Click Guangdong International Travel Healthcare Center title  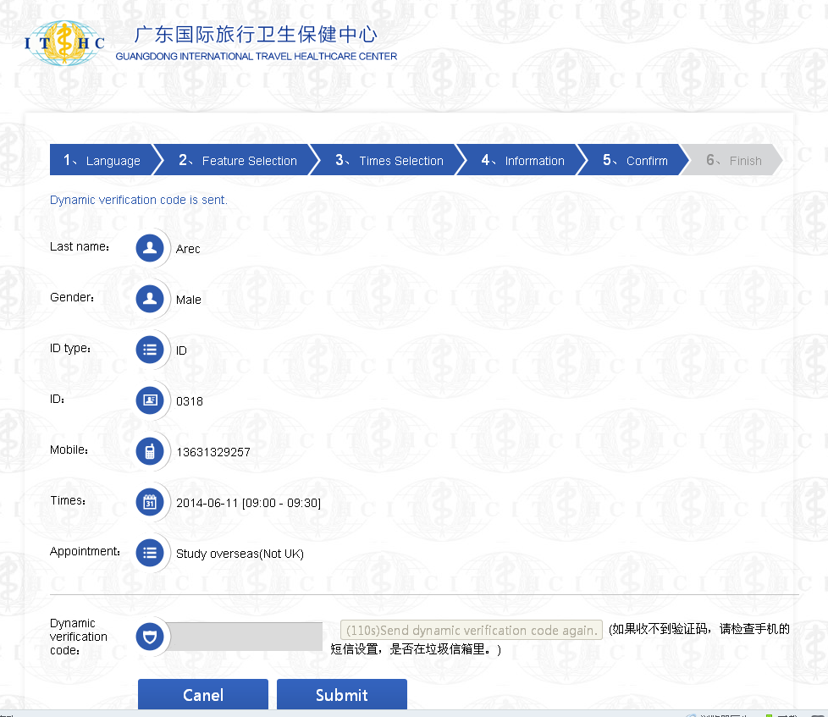(256, 44)
